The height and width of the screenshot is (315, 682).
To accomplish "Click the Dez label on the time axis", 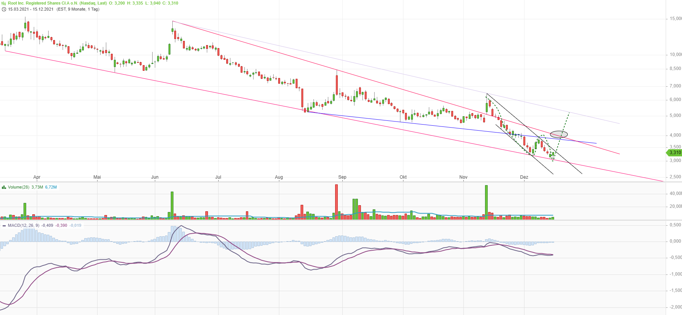I will 524,177.
